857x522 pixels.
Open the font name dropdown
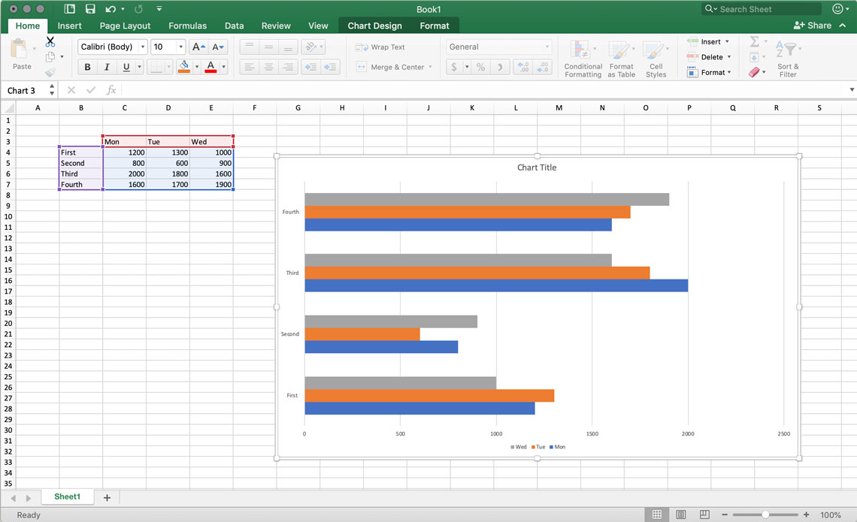click(x=143, y=47)
